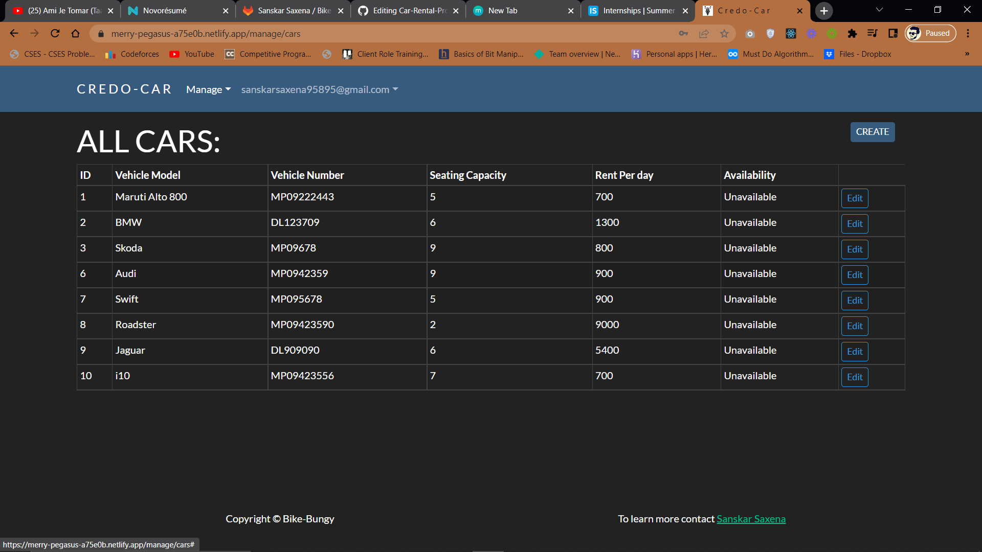Open the Manage dropdown in the navbar
The height and width of the screenshot is (552, 982).
coord(207,89)
